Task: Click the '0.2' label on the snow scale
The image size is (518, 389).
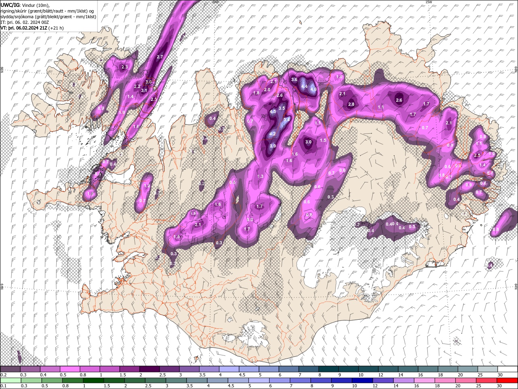Action: (x=3, y=375)
